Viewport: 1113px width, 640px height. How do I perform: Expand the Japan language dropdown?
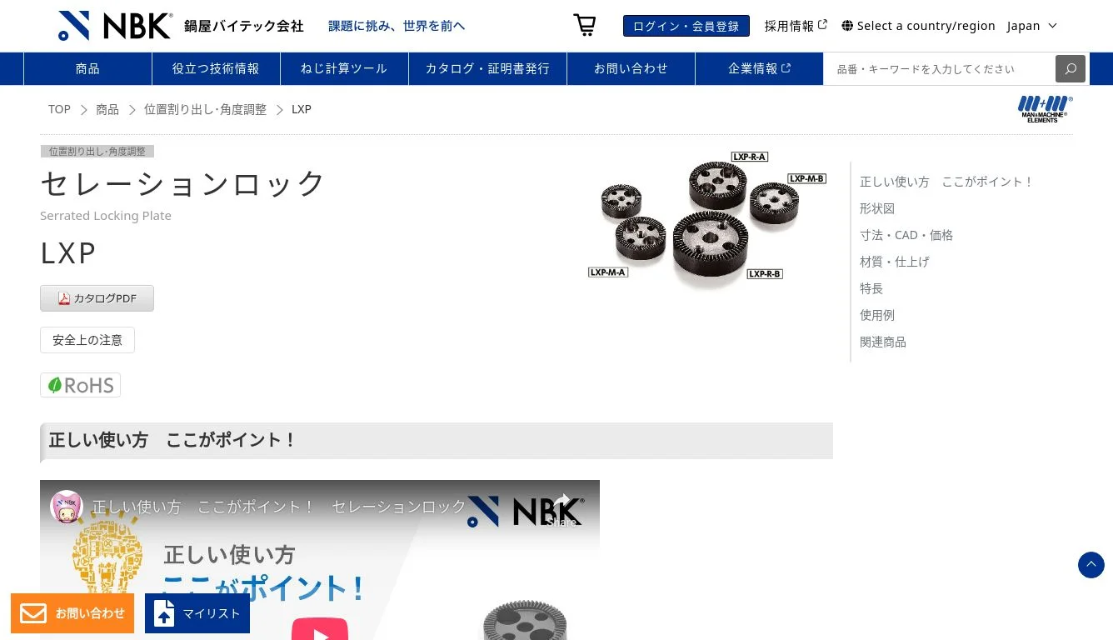1032,26
